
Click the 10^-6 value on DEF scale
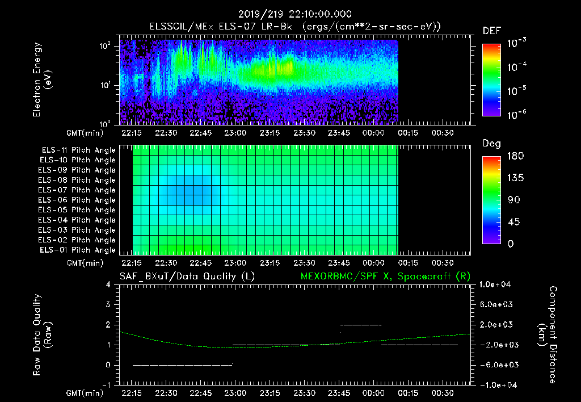tap(516, 114)
